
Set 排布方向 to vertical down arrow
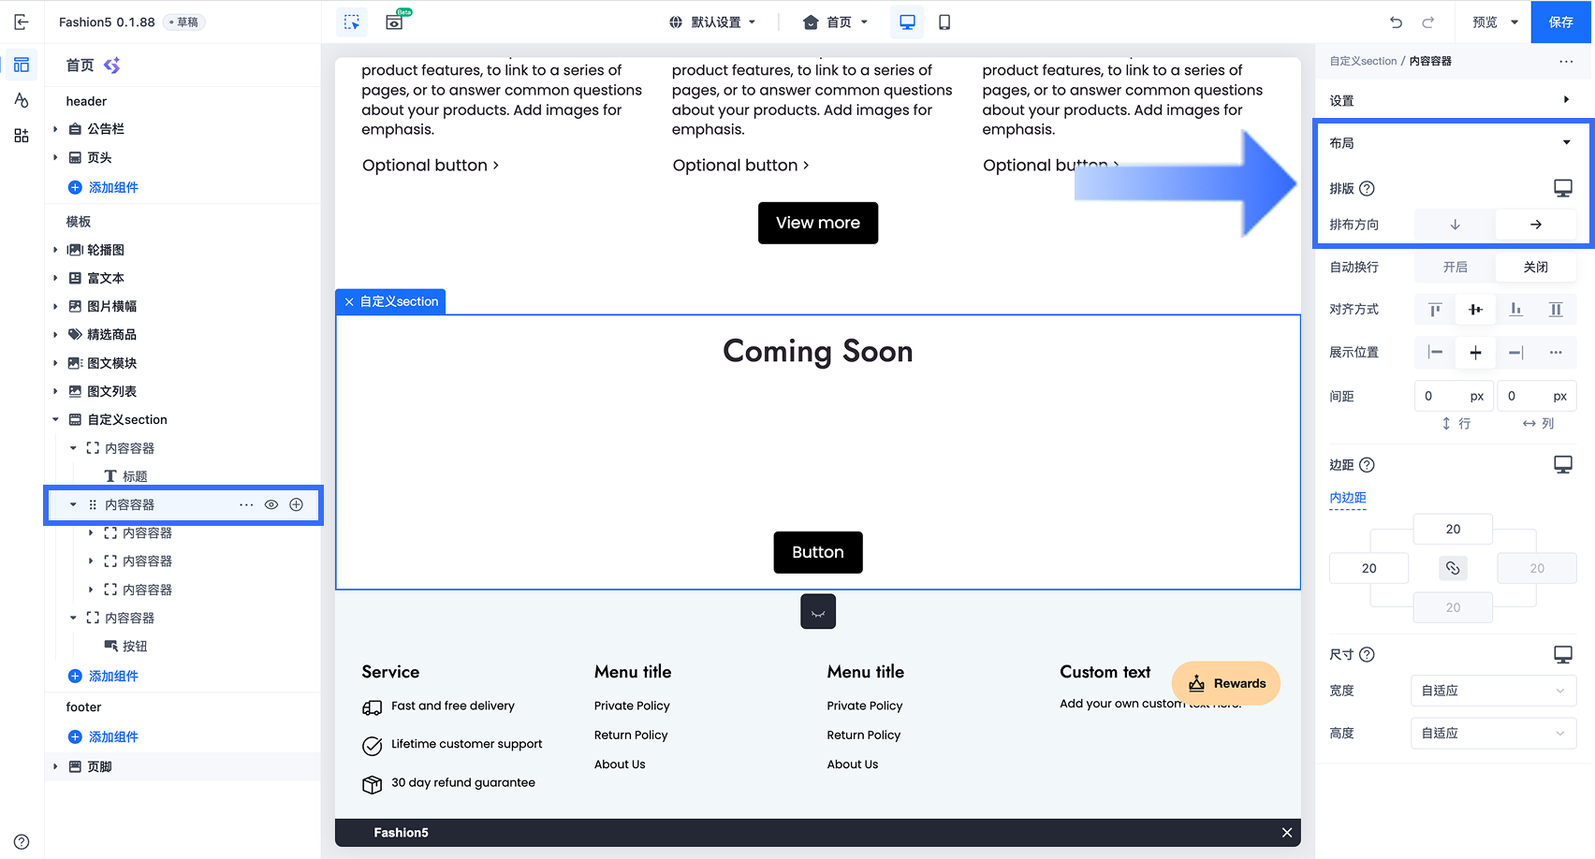click(x=1455, y=225)
